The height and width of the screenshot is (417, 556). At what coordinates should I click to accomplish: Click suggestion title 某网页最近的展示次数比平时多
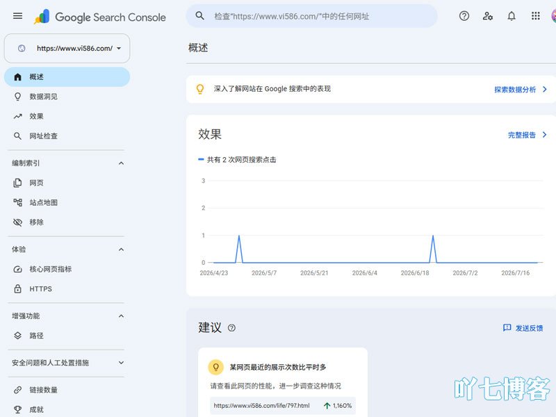click(278, 367)
